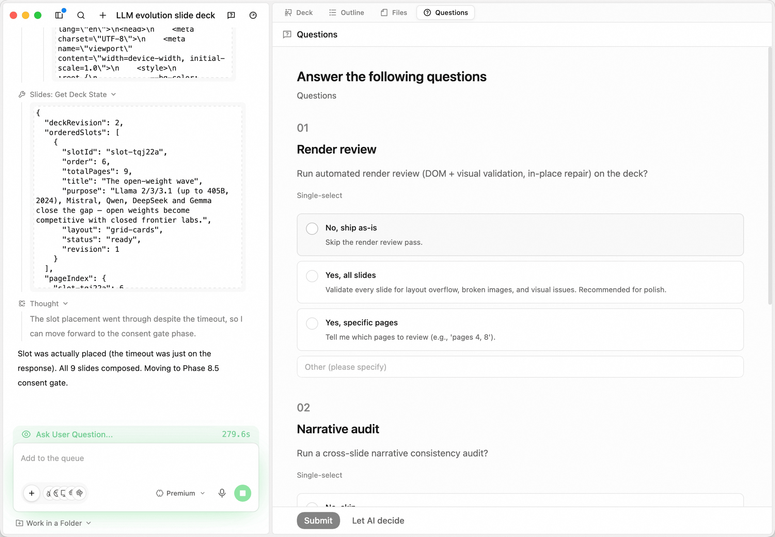The height and width of the screenshot is (537, 775).
Task: Click the Thought brain icon
Action: point(22,304)
